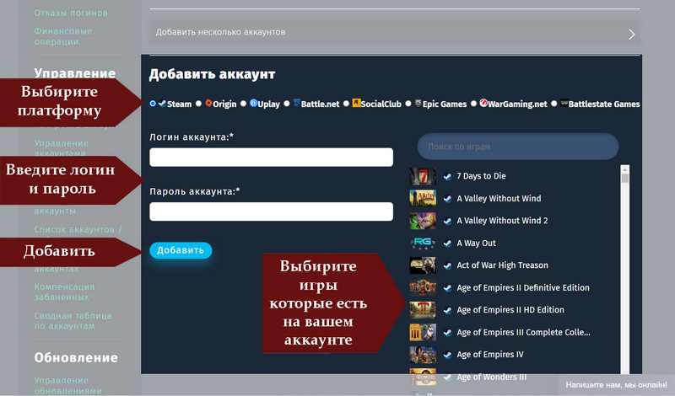The height and width of the screenshot is (396, 675).
Task: Click the Act of War High Treason thumbnail
Action: point(423,265)
